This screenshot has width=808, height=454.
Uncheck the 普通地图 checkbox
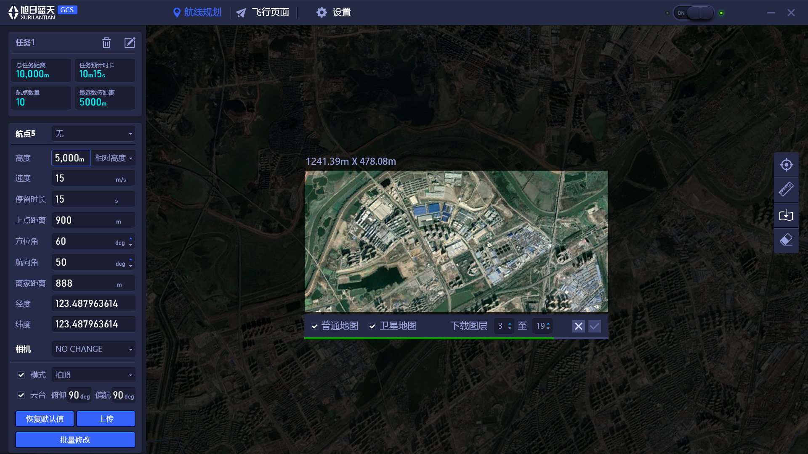coord(314,326)
